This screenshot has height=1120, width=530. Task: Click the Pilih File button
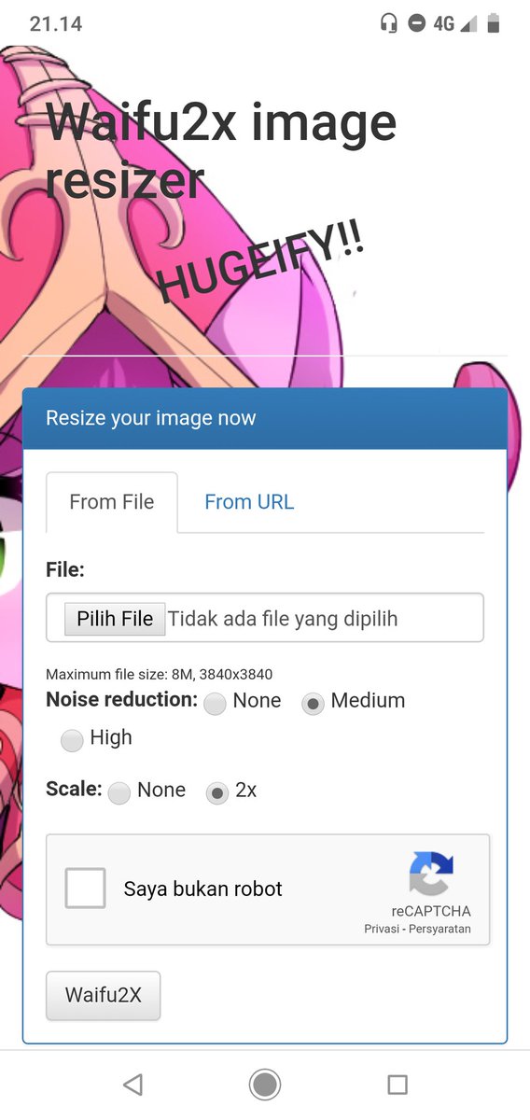[115, 619]
